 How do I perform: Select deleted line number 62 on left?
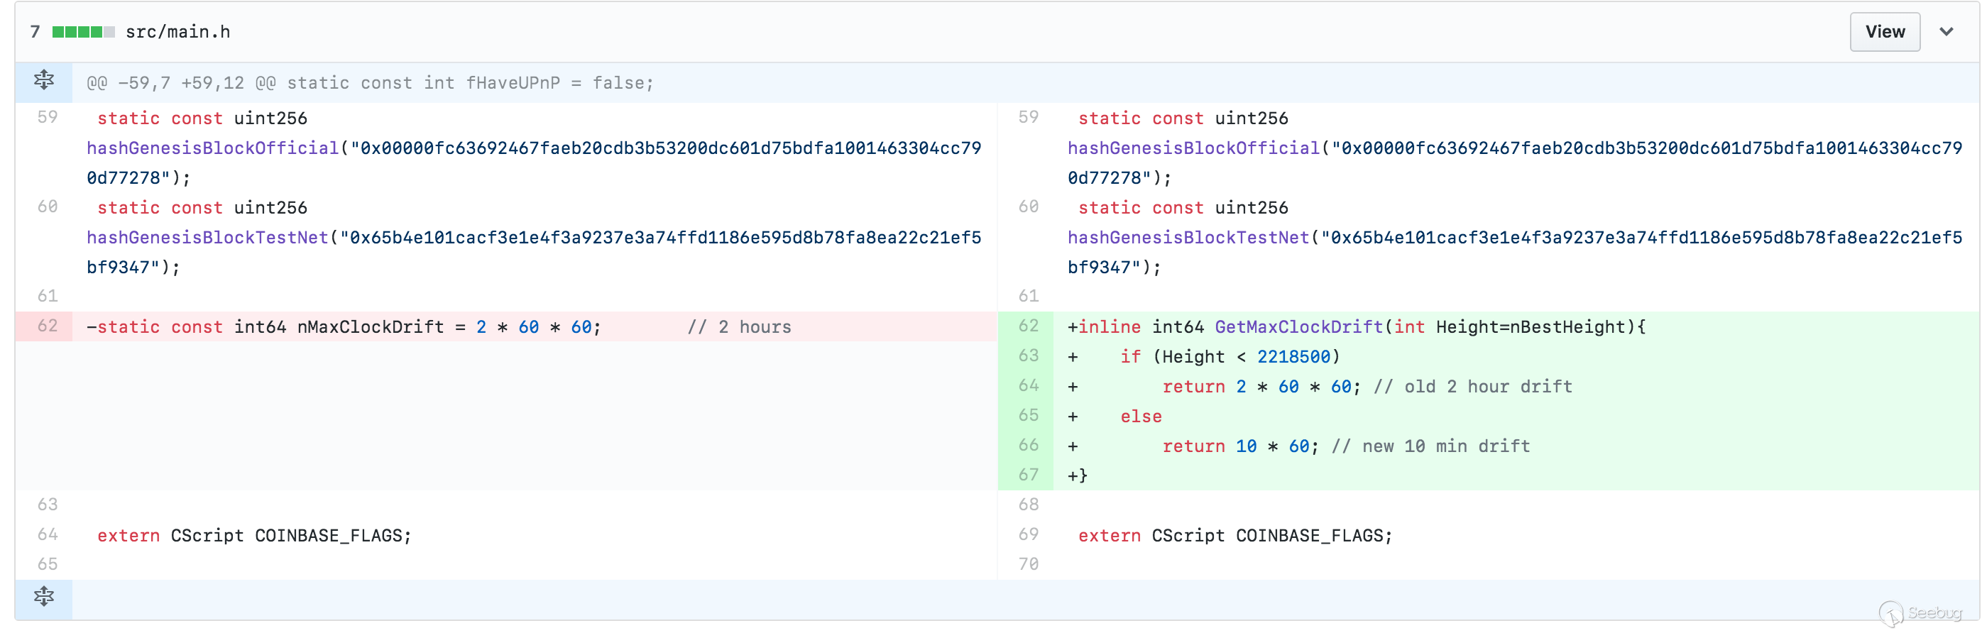pyautogui.click(x=47, y=326)
